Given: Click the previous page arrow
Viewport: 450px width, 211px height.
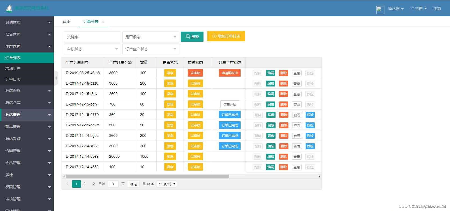Looking at the screenshot, I should point(67,184).
